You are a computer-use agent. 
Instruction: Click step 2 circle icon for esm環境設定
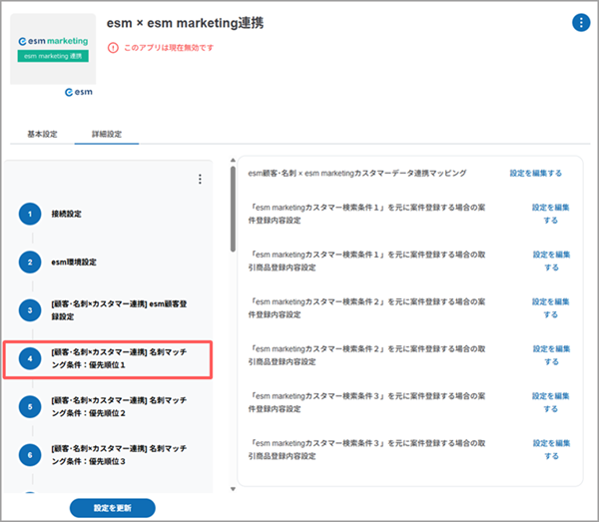point(30,261)
